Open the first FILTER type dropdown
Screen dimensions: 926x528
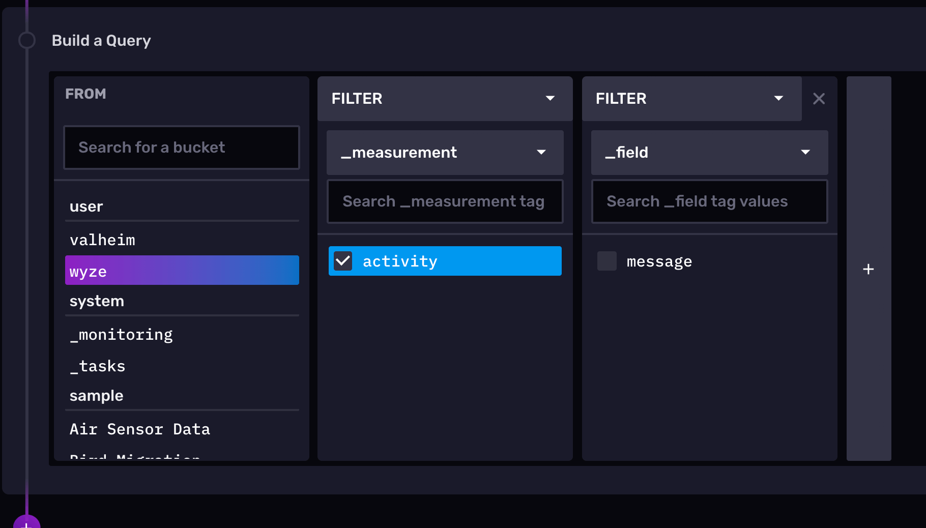pos(550,99)
